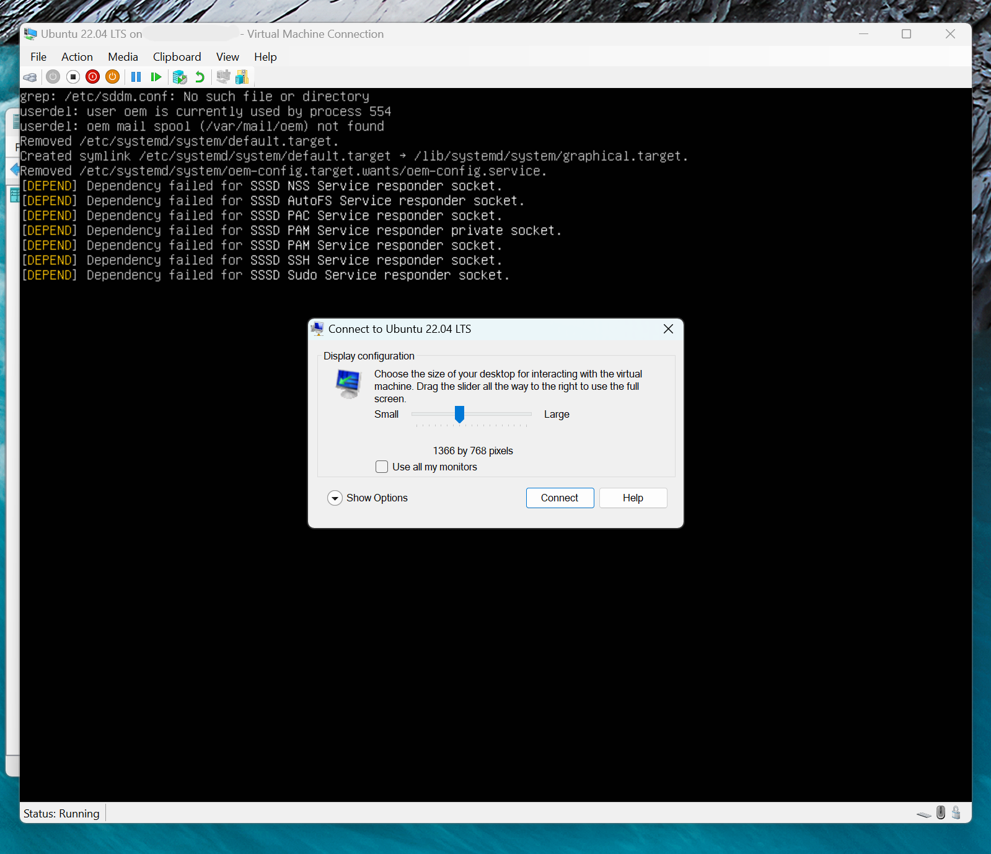
Task: Click the display size slider handle
Action: coord(459,414)
